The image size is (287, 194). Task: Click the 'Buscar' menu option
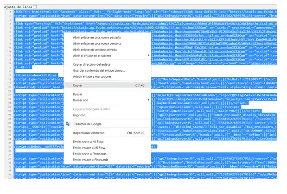click(78, 94)
